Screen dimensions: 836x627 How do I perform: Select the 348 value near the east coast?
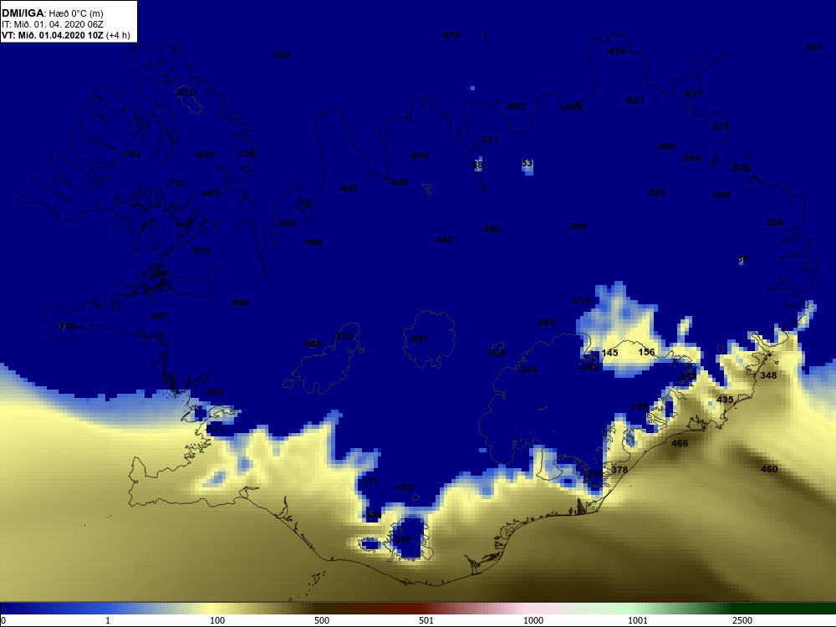[768, 375]
